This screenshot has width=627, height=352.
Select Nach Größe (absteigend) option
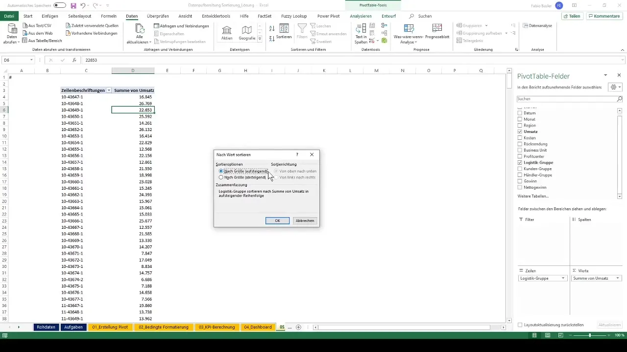pyautogui.click(x=242, y=177)
